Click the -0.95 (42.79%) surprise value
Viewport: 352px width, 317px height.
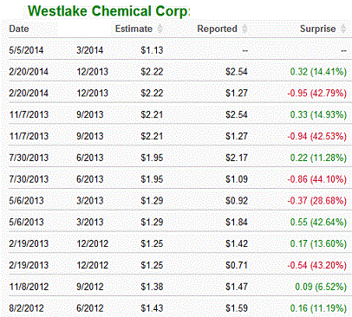click(316, 94)
